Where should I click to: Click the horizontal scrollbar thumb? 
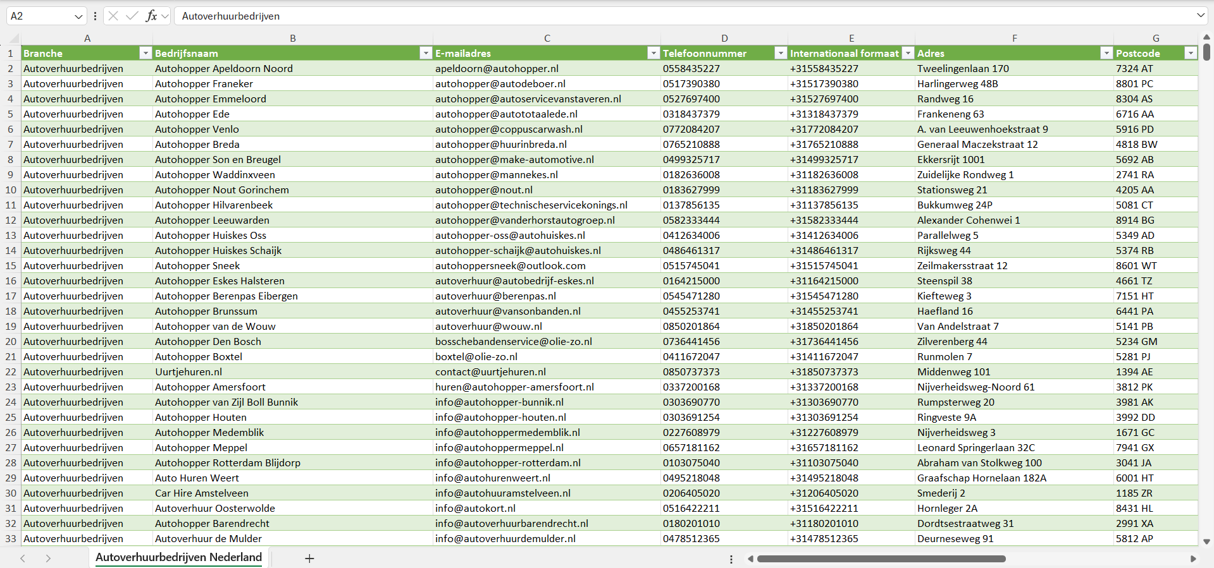(x=881, y=559)
